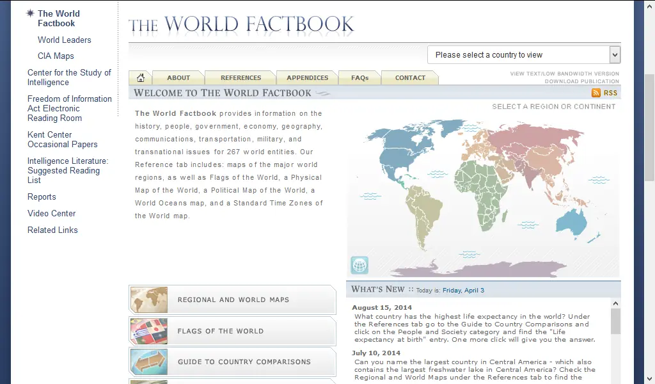Click the star icon beside The World Factbook
655x384 pixels.
pyautogui.click(x=30, y=13)
